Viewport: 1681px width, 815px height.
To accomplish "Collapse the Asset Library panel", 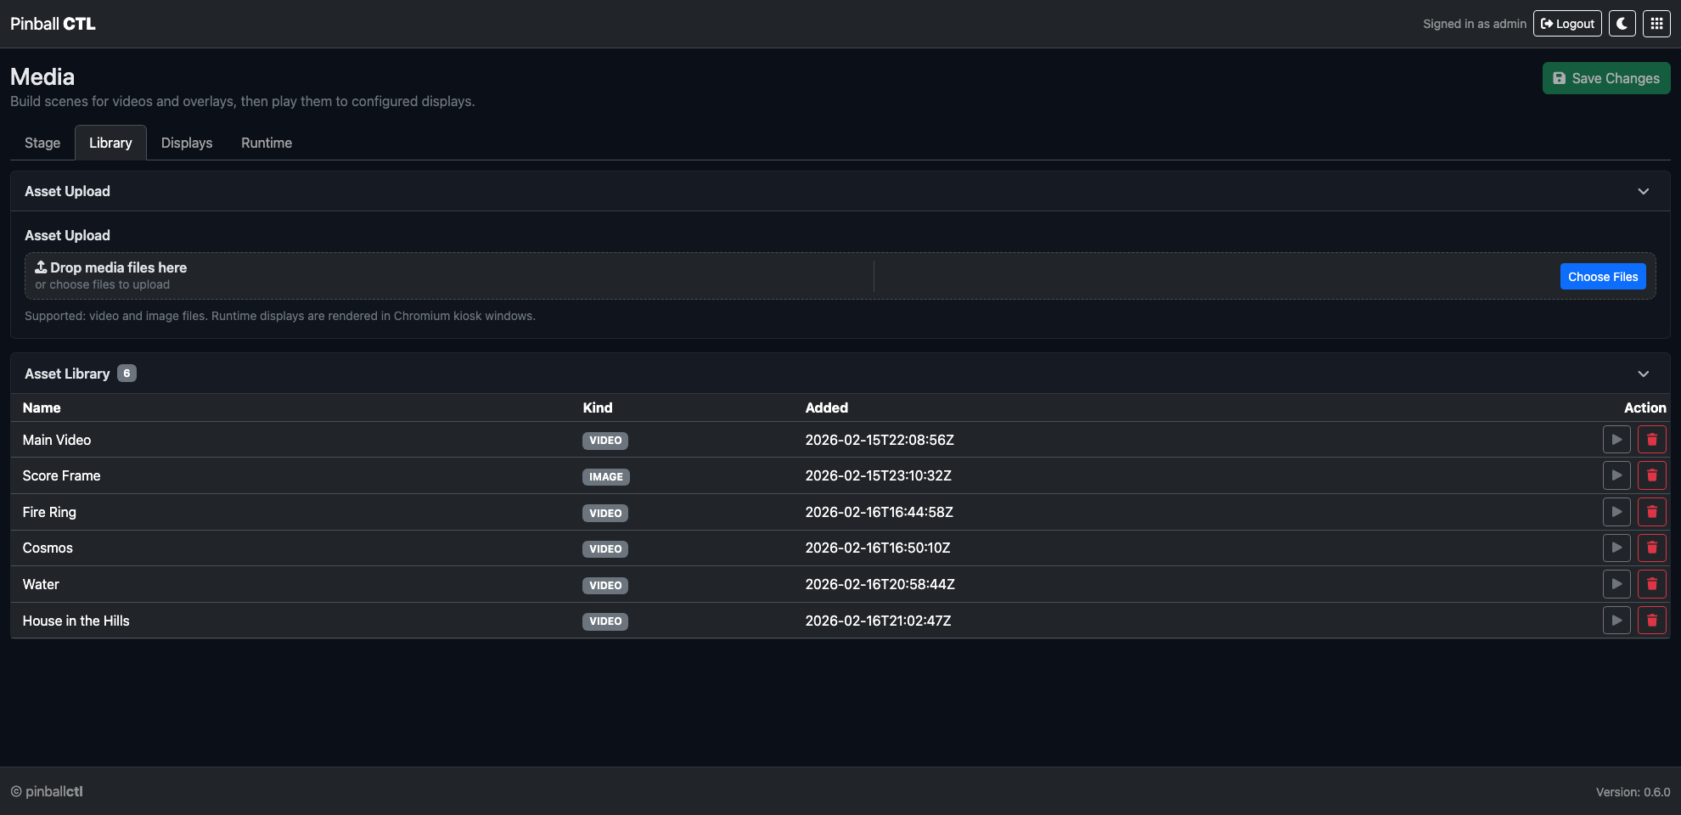I will click(x=1643, y=374).
